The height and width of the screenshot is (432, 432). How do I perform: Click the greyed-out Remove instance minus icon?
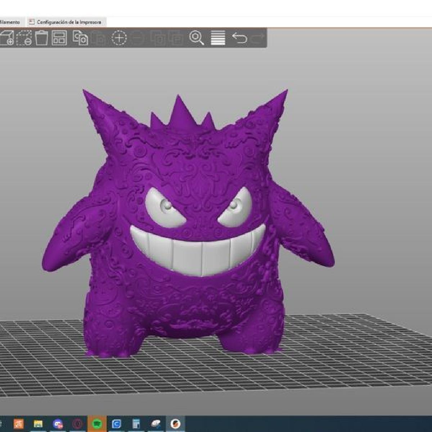[137, 38]
